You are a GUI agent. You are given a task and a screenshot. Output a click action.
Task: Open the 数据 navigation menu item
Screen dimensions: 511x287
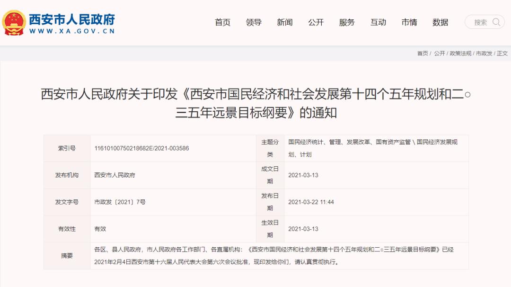pyautogui.click(x=441, y=22)
